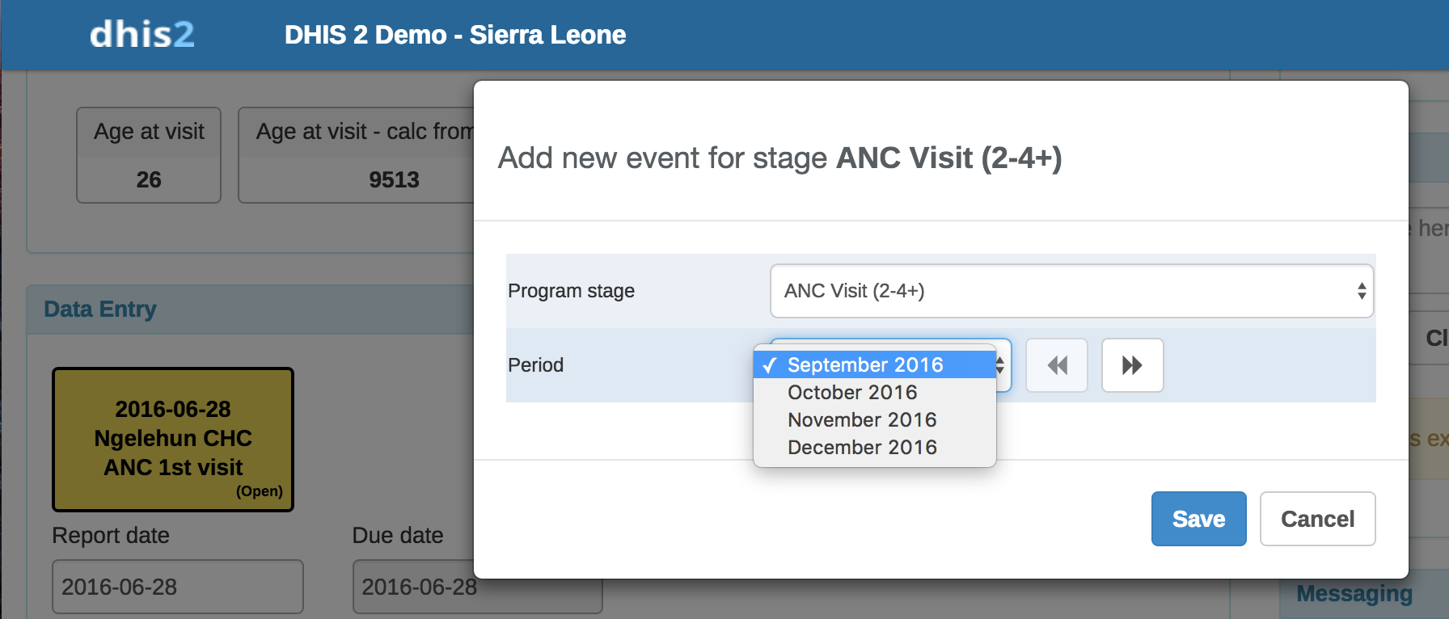
Task: Click the Data Entry panel header
Action: tap(100, 309)
